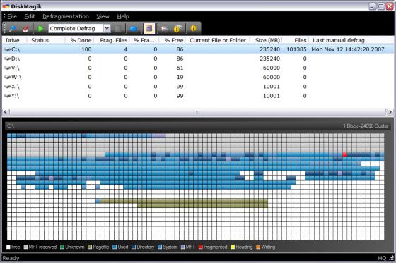This screenshot has height=263, width=396.
Task: Toggle the highlighted cluster map view icon
Action: 149,28
